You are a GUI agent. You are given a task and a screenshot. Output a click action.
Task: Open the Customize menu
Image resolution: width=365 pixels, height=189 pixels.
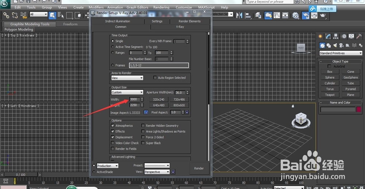coord(184,7)
